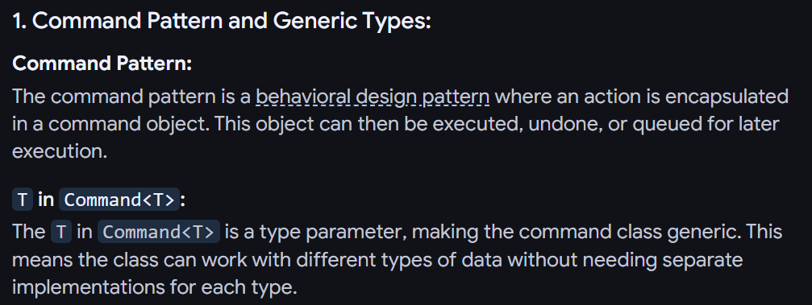Click the phrase 'for each type.' at end
The height and width of the screenshot is (305, 812).
click(x=233, y=287)
